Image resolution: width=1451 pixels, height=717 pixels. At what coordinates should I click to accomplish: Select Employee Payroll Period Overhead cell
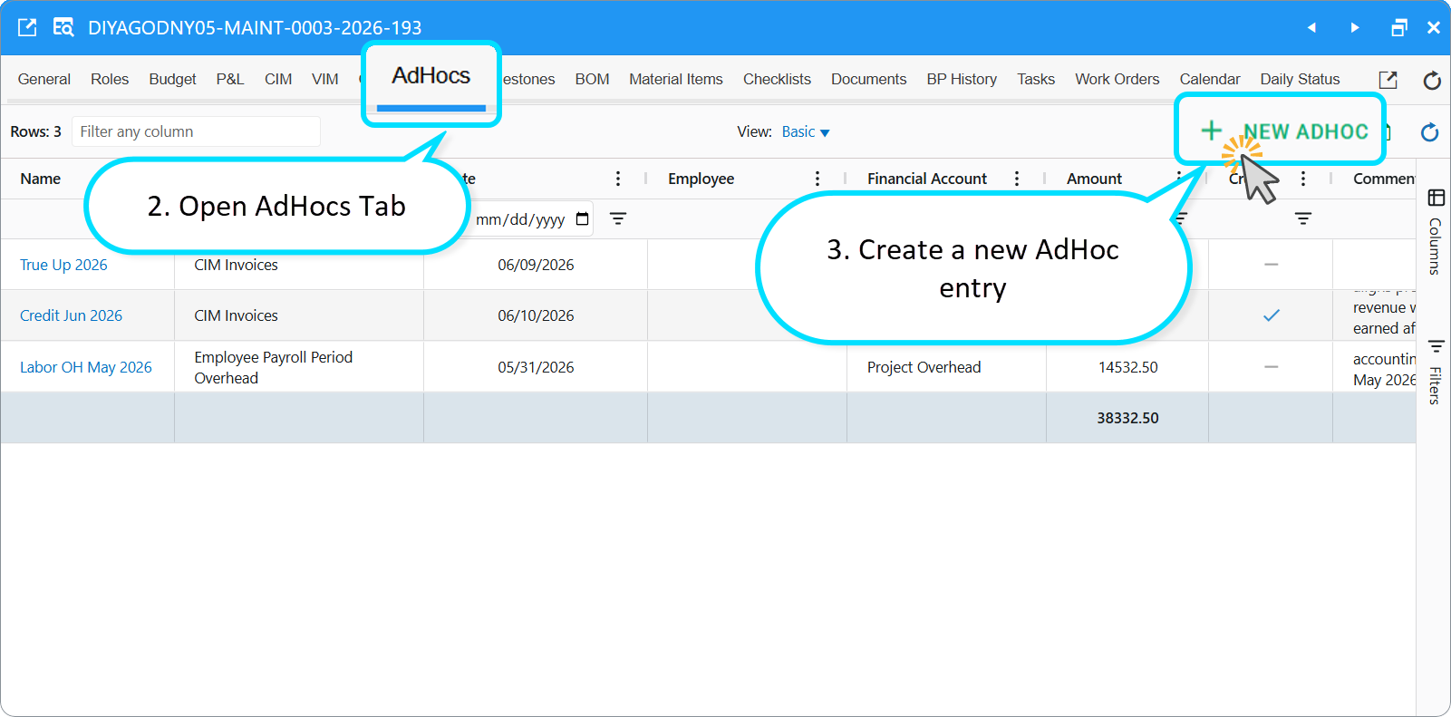[x=299, y=367]
